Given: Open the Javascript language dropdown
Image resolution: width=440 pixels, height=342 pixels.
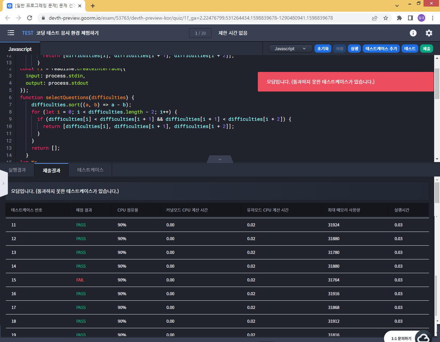Looking at the screenshot, I should click(290, 49).
